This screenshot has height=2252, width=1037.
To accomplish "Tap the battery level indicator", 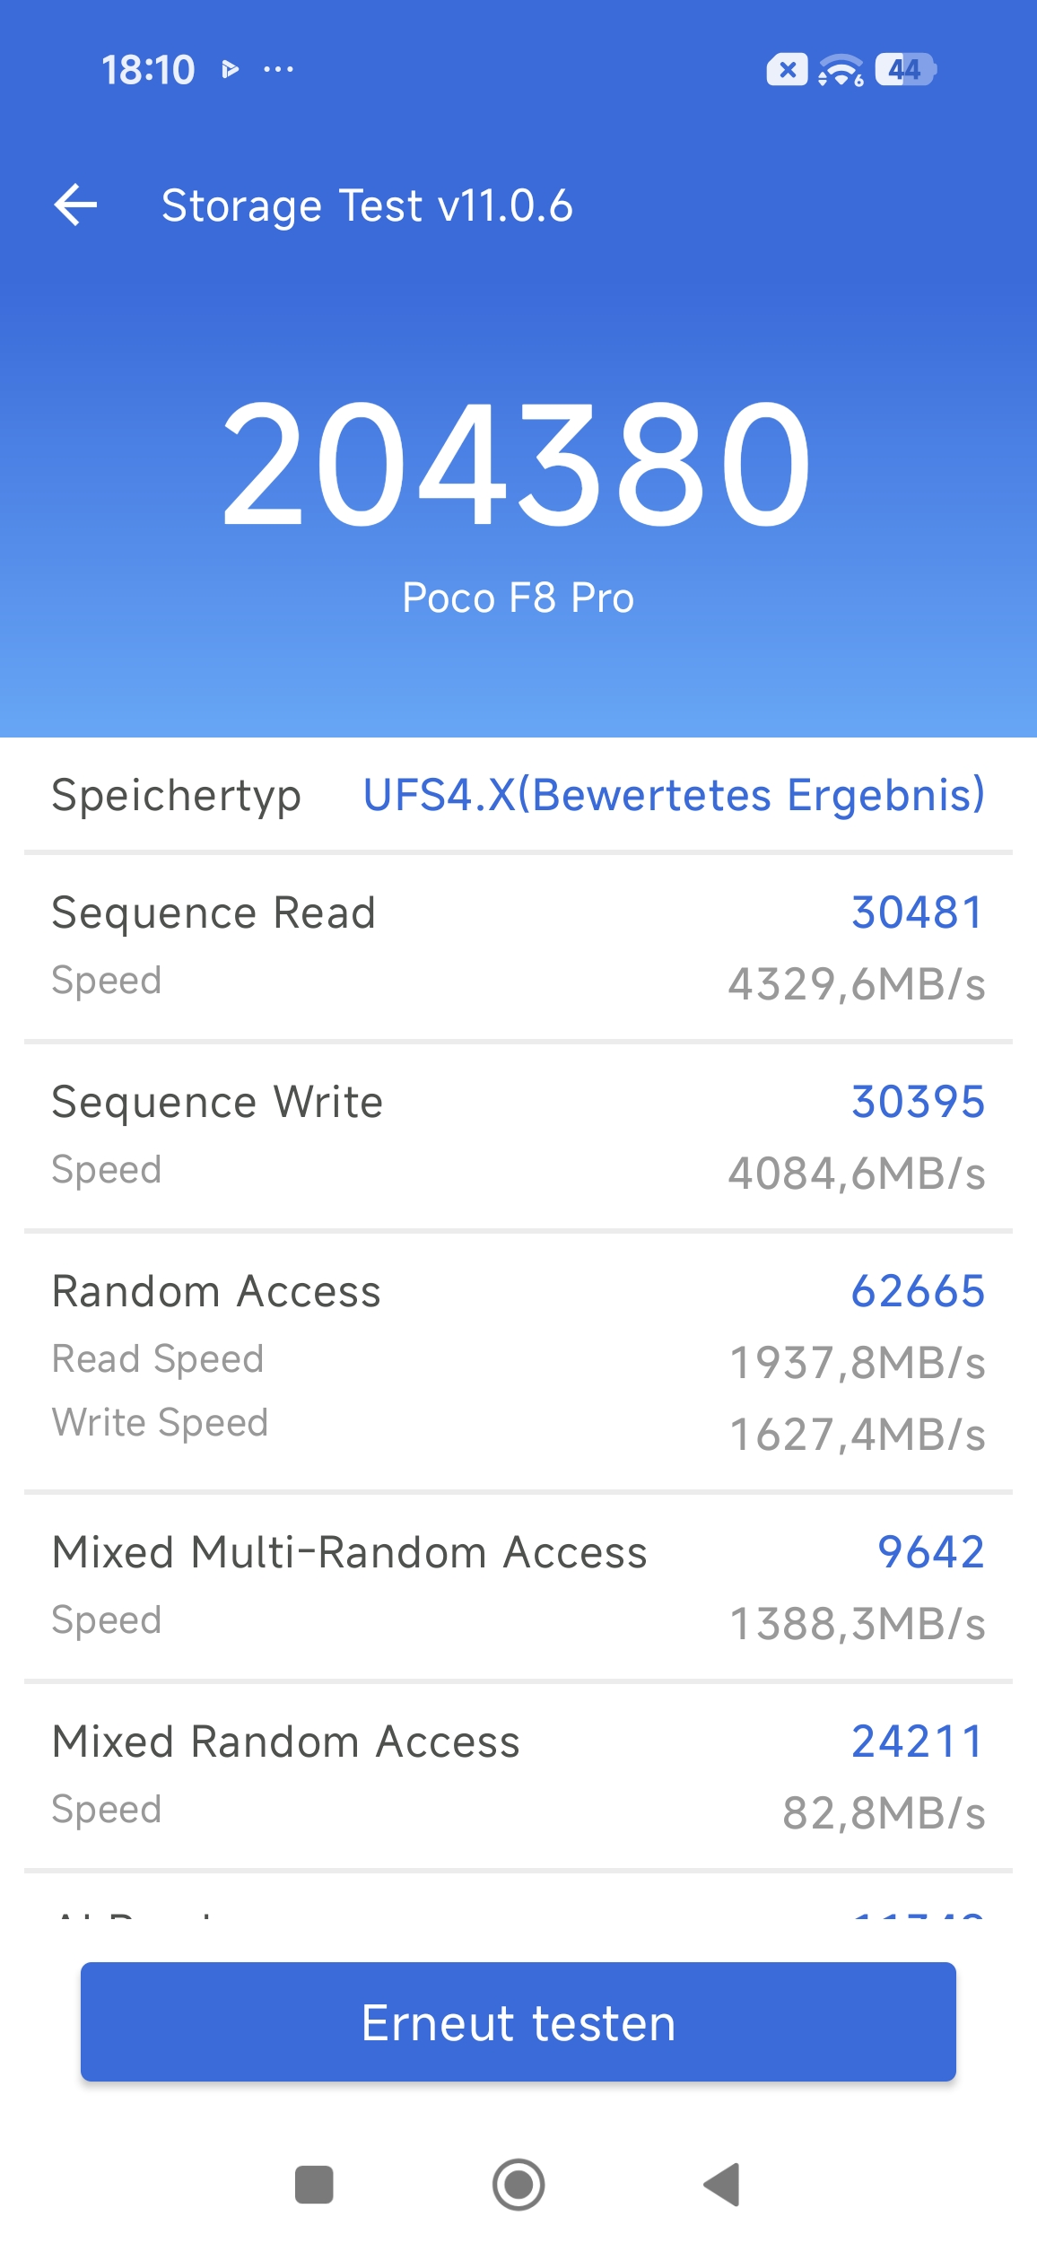I will coord(905,70).
